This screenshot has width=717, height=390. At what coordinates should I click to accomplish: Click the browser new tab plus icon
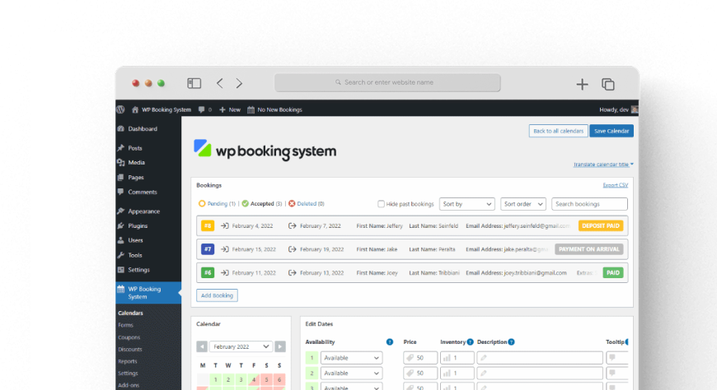click(582, 84)
